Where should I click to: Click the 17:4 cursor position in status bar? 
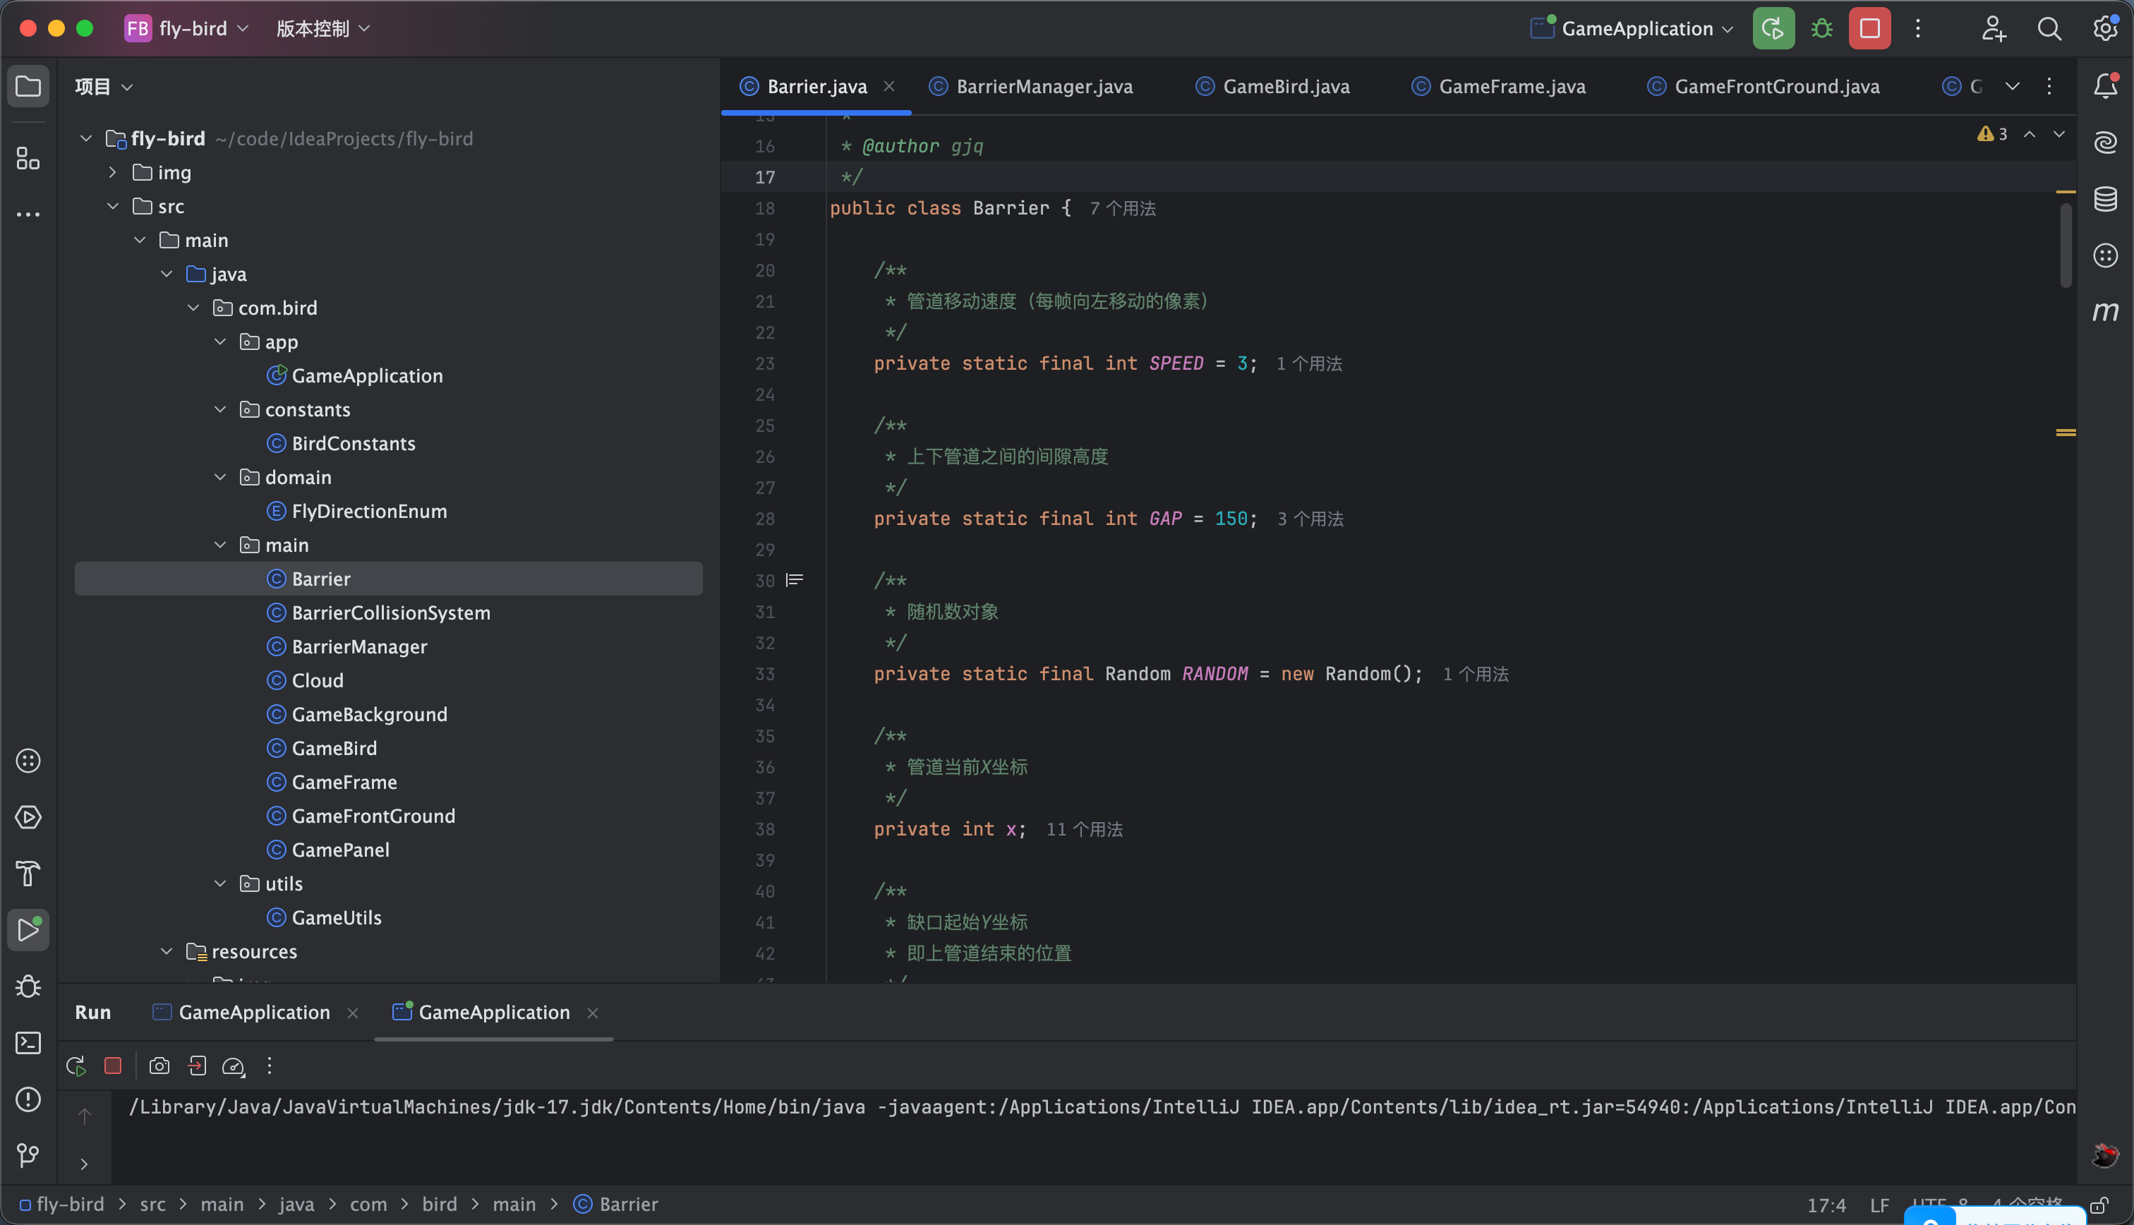(x=1826, y=1205)
